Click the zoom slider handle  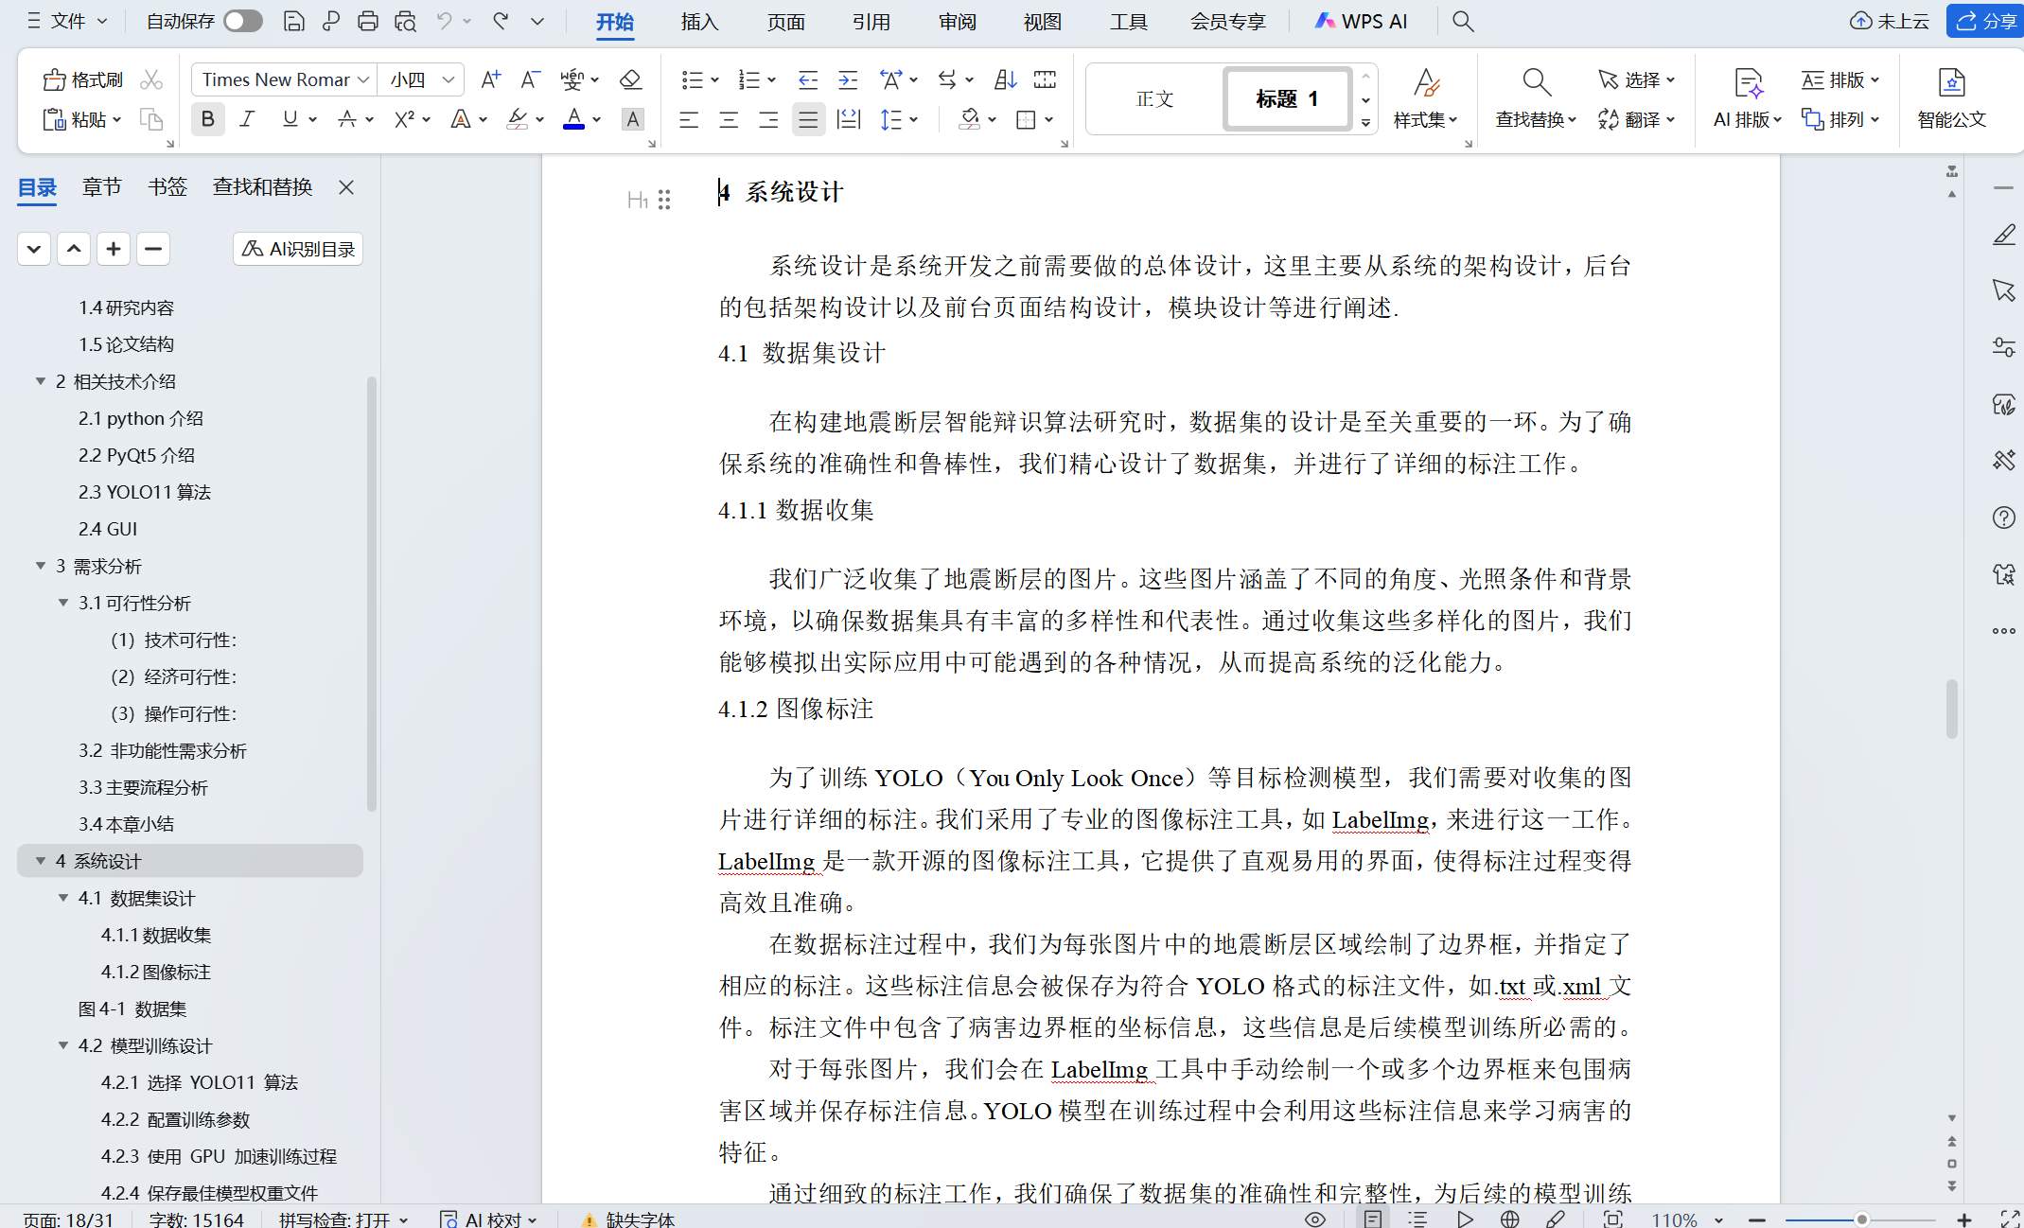[x=1861, y=1219]
